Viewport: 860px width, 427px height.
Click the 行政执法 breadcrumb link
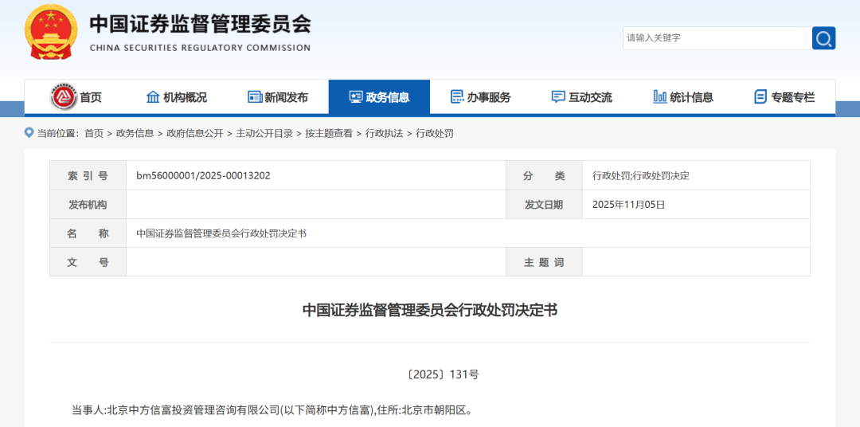pyautogui.click(x=384, y=133)
